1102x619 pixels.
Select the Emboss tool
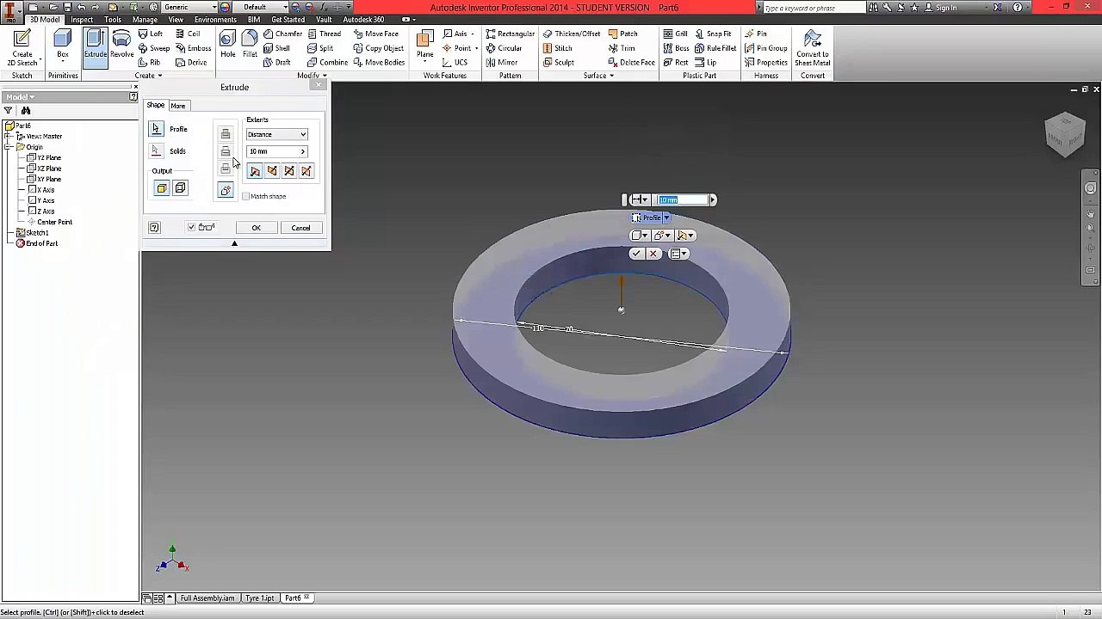click(x=193, y=48)
